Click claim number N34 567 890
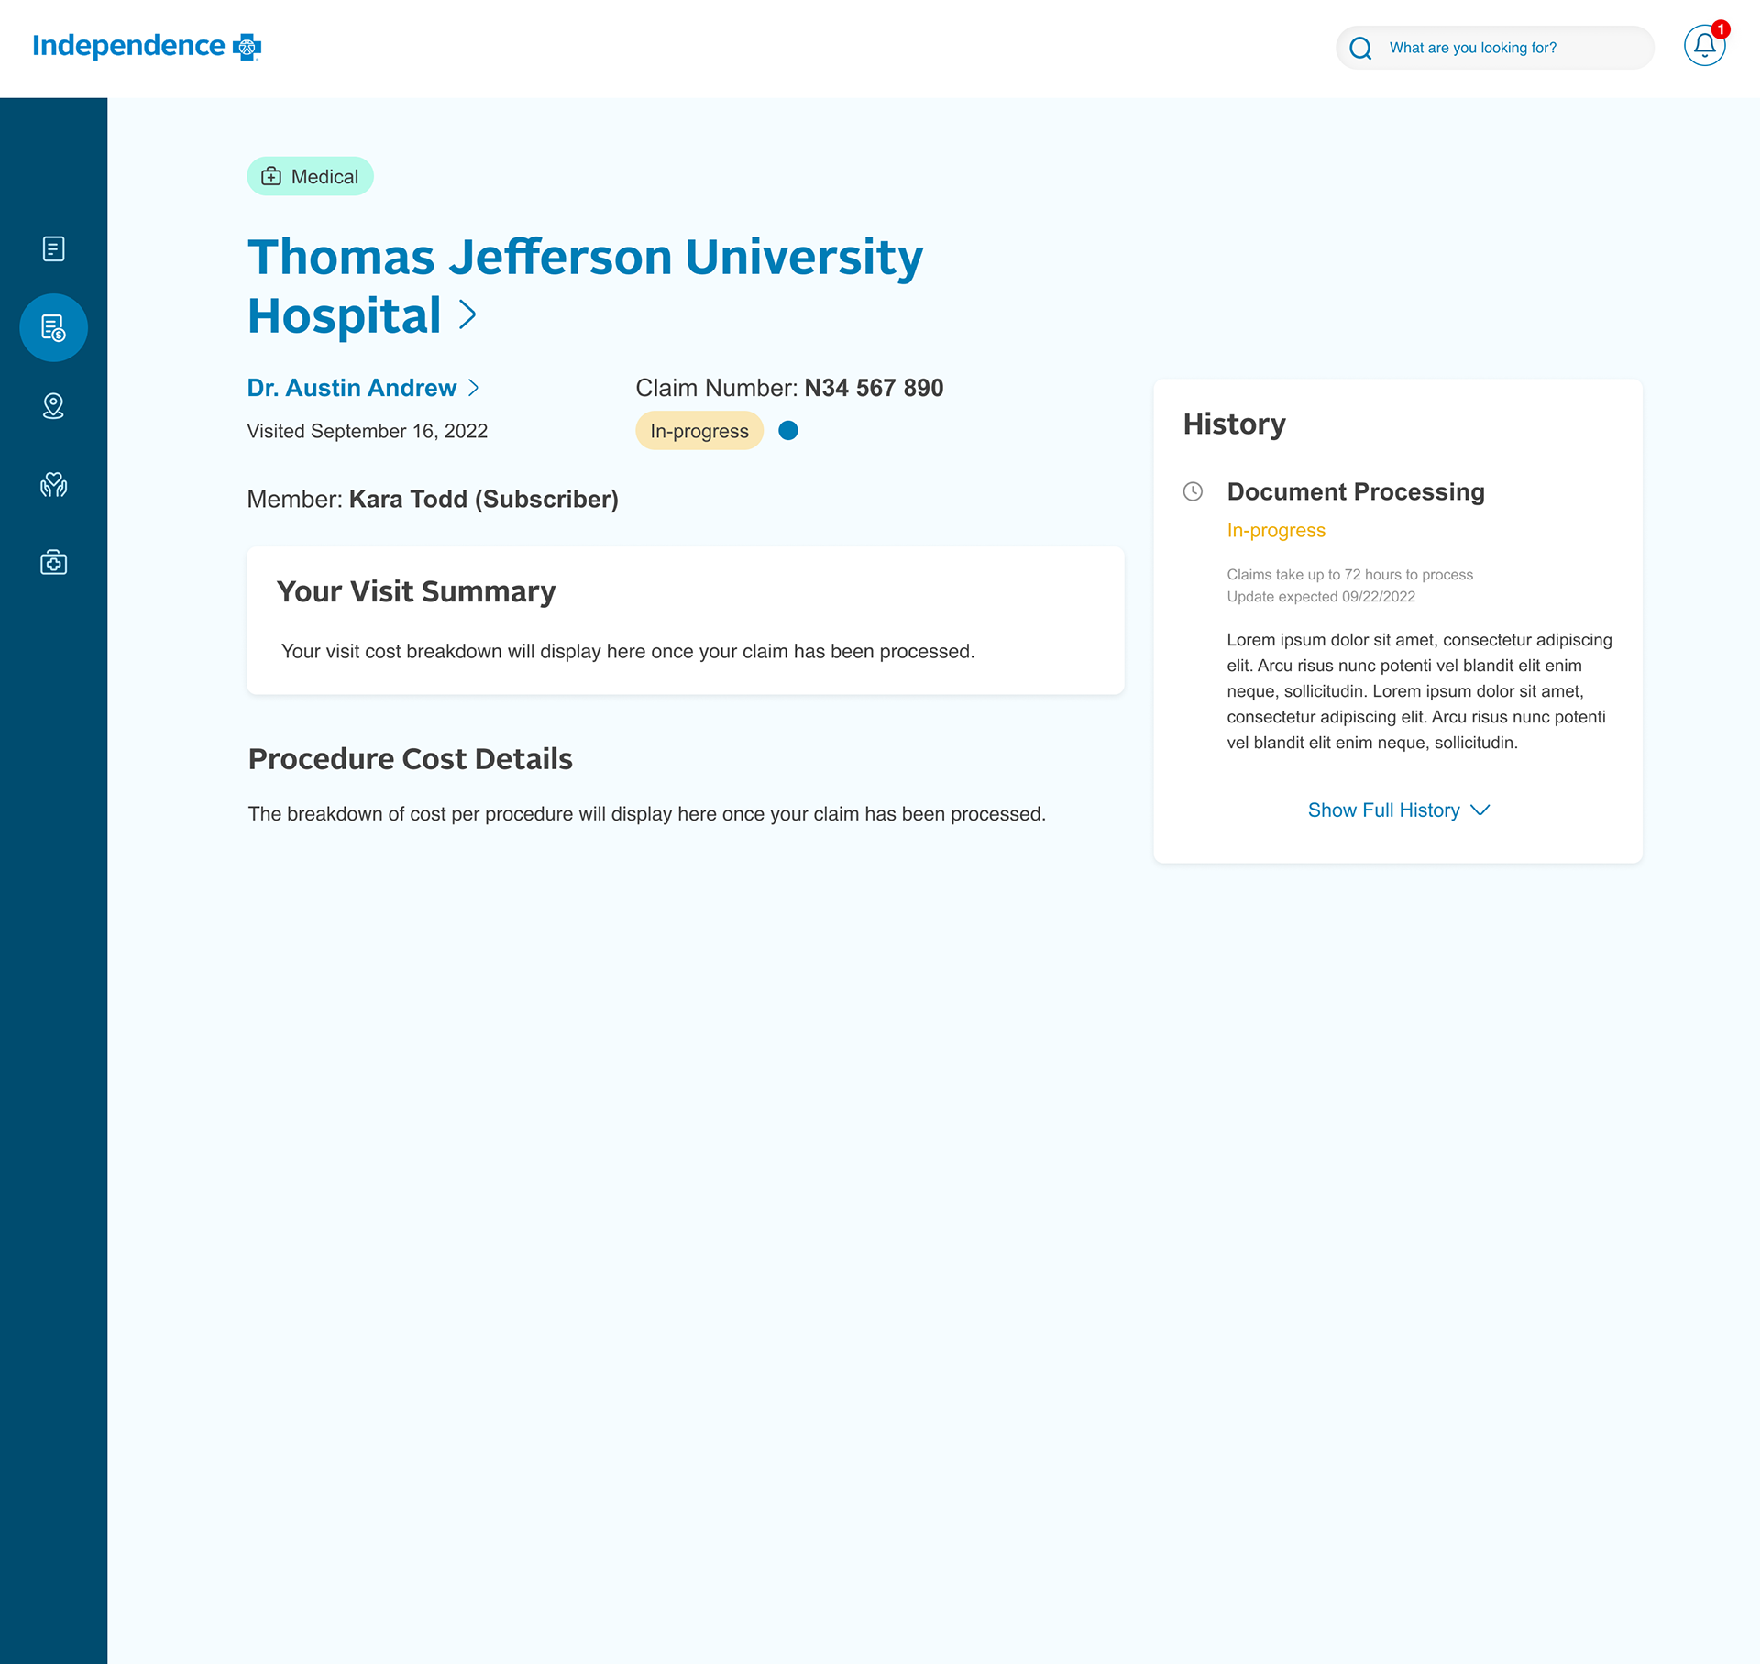 (874, 388)
